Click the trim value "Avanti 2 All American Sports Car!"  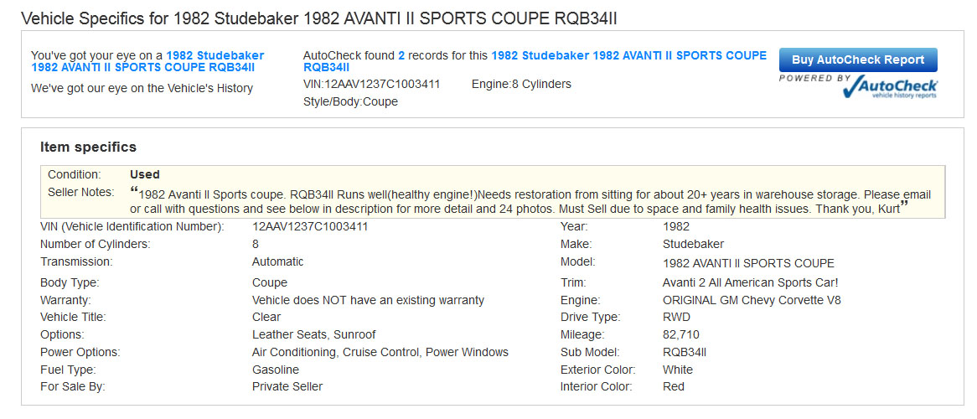[x=750, y=282]
